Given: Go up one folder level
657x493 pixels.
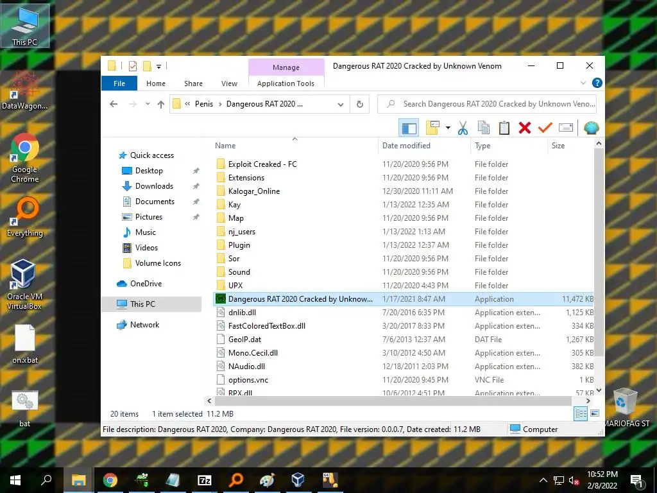Looking at the screenshot, I should tap(161, 104).
